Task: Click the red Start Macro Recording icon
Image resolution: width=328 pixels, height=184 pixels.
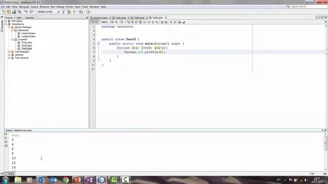Action: pos(171,22)
